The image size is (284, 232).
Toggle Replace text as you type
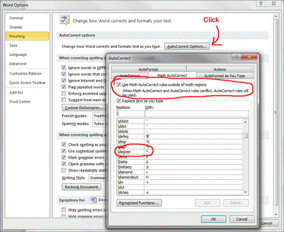coord(119,101)
